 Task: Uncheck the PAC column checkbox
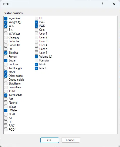point(36,22)
